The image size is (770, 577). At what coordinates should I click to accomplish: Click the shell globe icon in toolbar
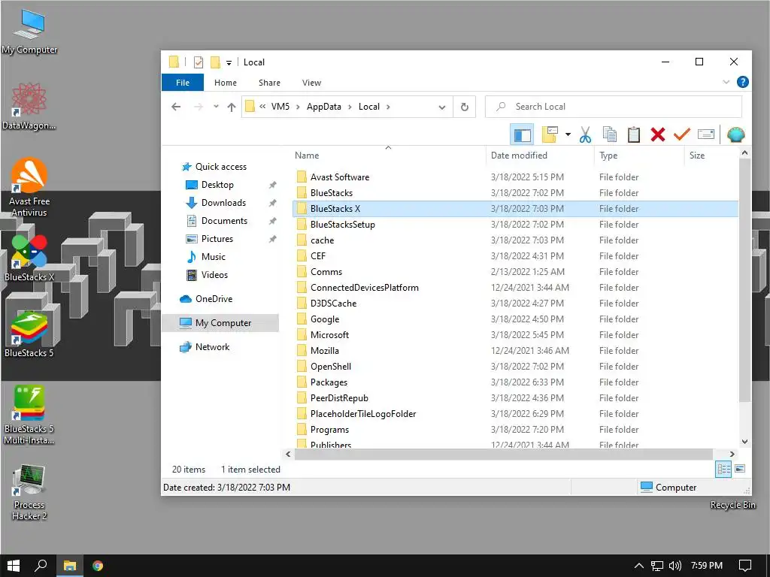pyautogui.click(x=735, y=134)
